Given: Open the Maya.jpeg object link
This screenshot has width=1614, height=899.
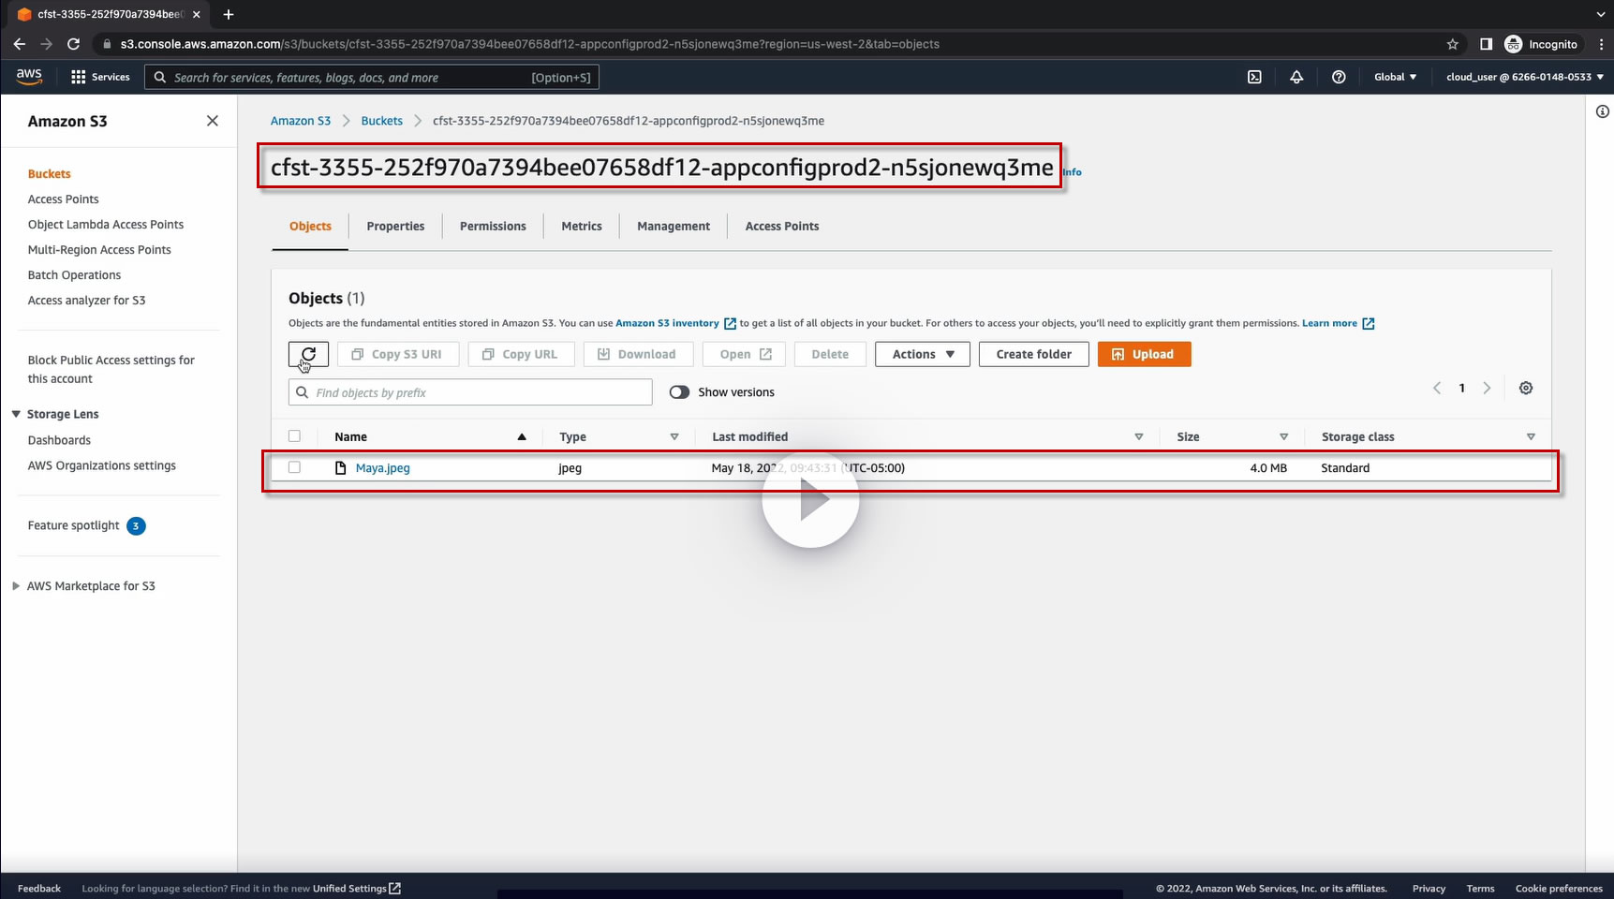Looking at the screenshot, I should (383, 468).
